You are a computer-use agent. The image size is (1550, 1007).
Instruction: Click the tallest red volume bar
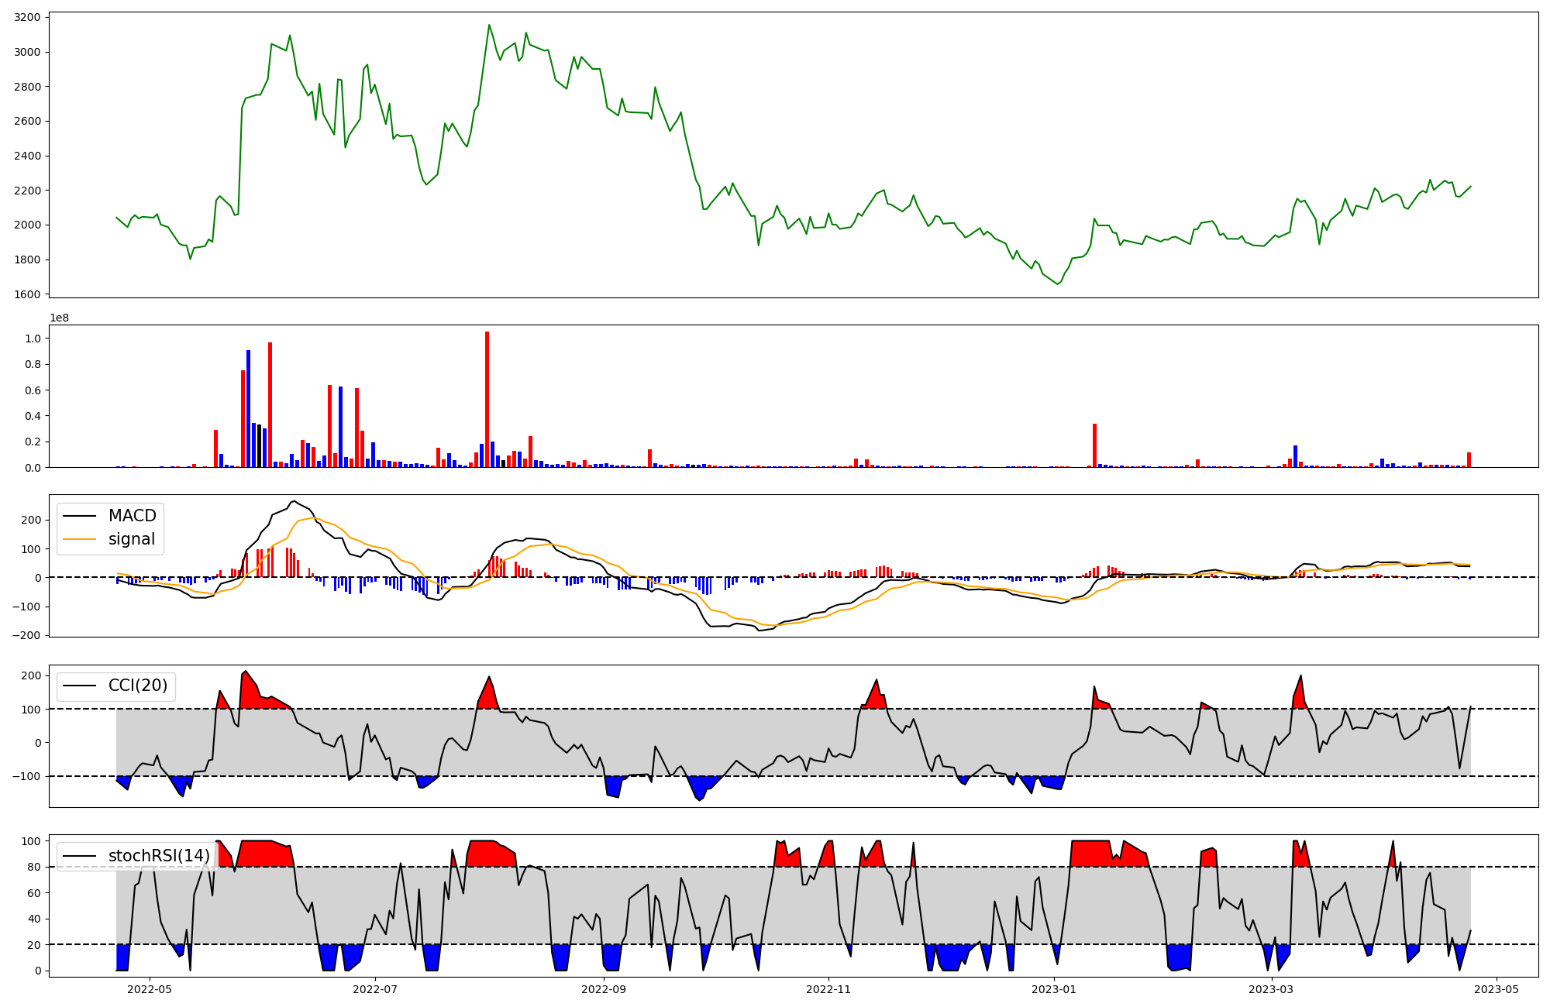(x=487, y=399)
